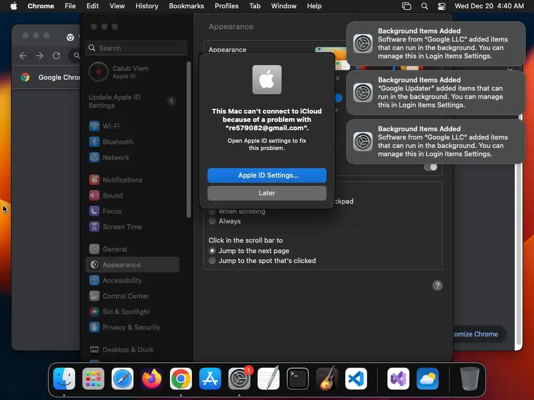Viewport: 534px width, 400px height.
Task: Open the File menu
Action: click(70, 6)
